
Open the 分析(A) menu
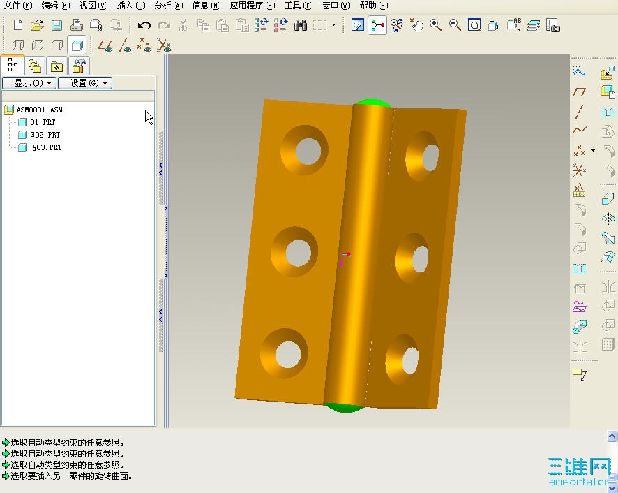(x=169, y=6)
